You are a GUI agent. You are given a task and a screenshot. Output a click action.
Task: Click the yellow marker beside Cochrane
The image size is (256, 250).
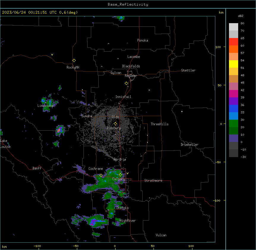click(101, 175)
